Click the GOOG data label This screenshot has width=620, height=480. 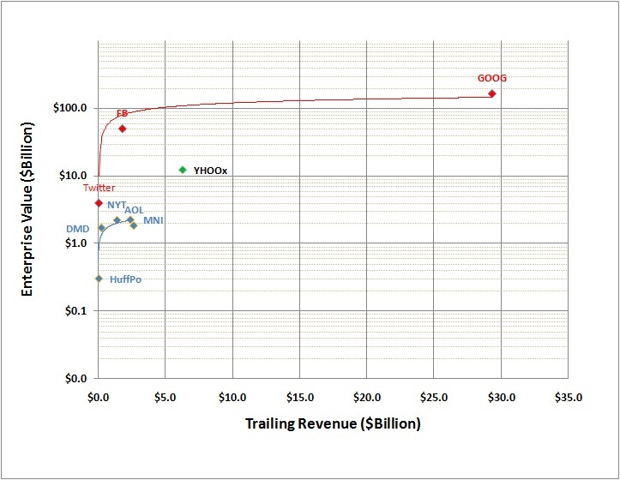click(492, 78)
